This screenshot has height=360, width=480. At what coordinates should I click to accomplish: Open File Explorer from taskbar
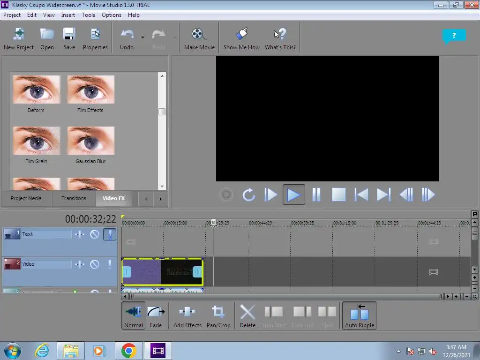pos(71,351)
